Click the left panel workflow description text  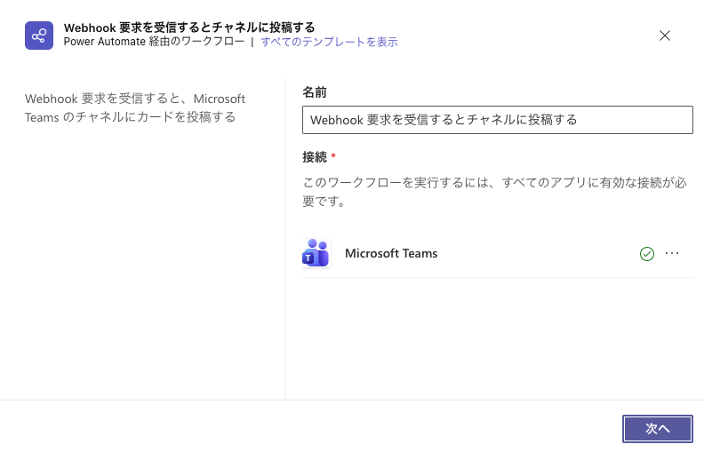pyautogui.click(x=135, y=99)
